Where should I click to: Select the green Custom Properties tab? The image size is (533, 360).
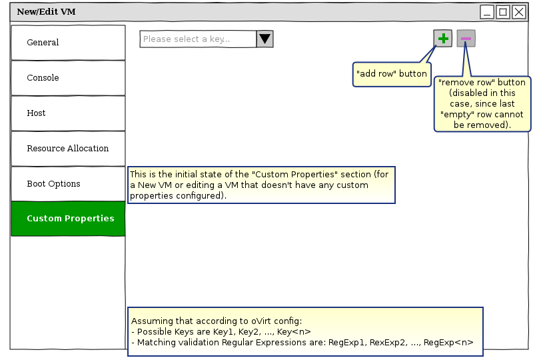[x=68, y=219]
